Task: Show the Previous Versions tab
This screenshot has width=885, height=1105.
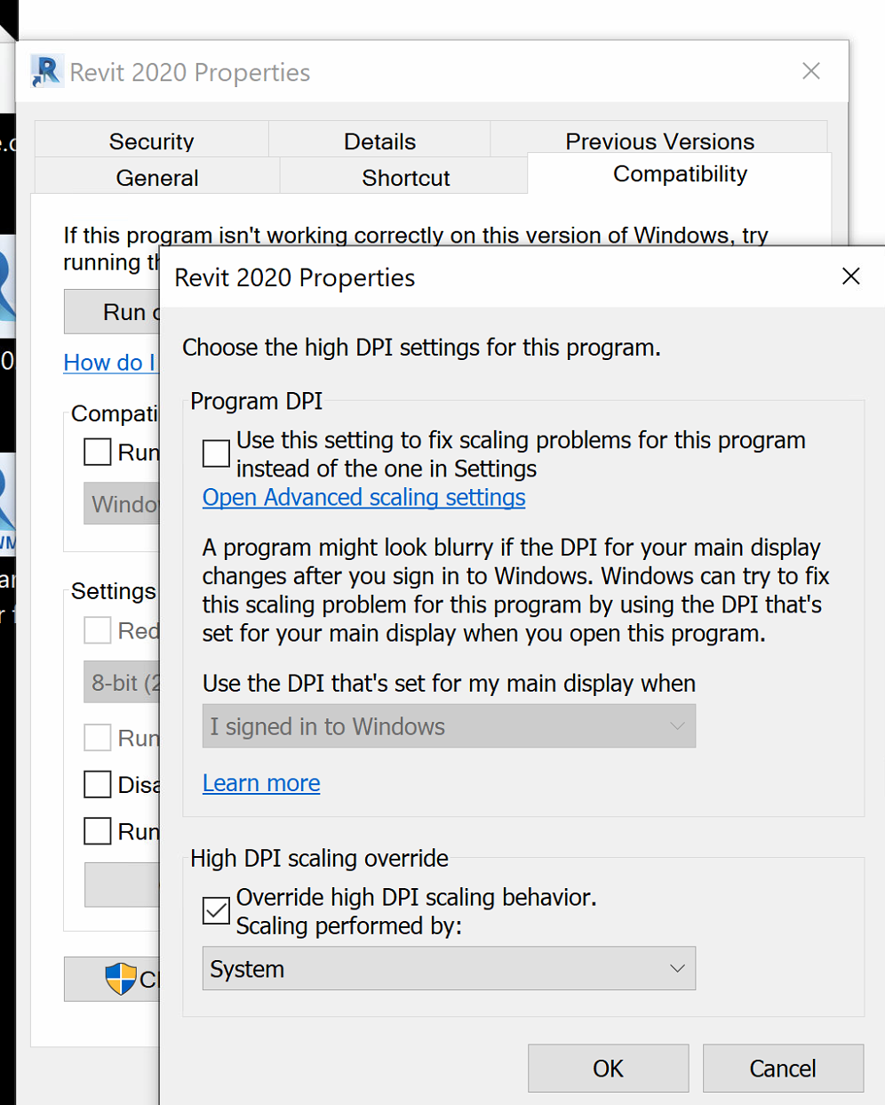Action: [x=659, y=141]
